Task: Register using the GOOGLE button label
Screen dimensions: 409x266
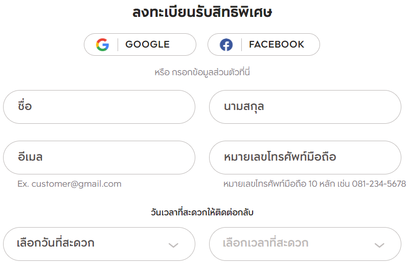Action: point(147,45)
